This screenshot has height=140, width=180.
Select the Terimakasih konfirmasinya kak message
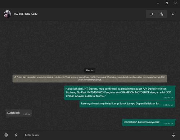click(148, 122)
